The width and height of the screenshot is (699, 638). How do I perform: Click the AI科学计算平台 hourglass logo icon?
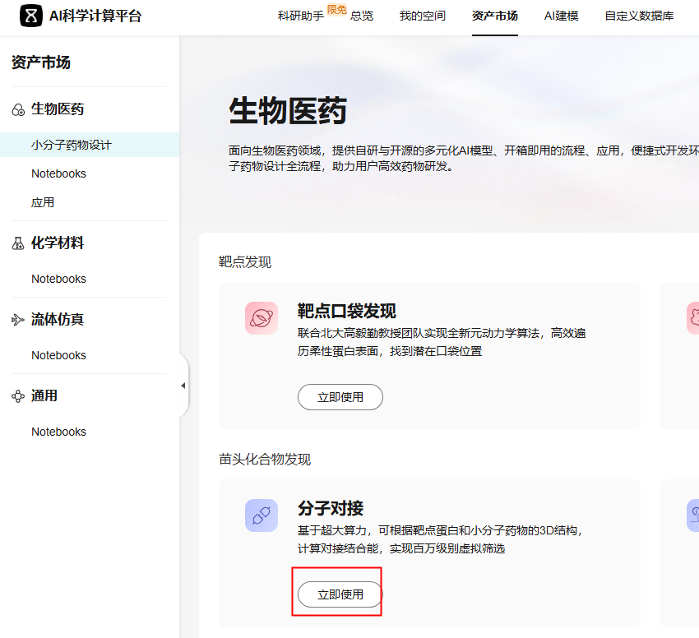(30, 16)
